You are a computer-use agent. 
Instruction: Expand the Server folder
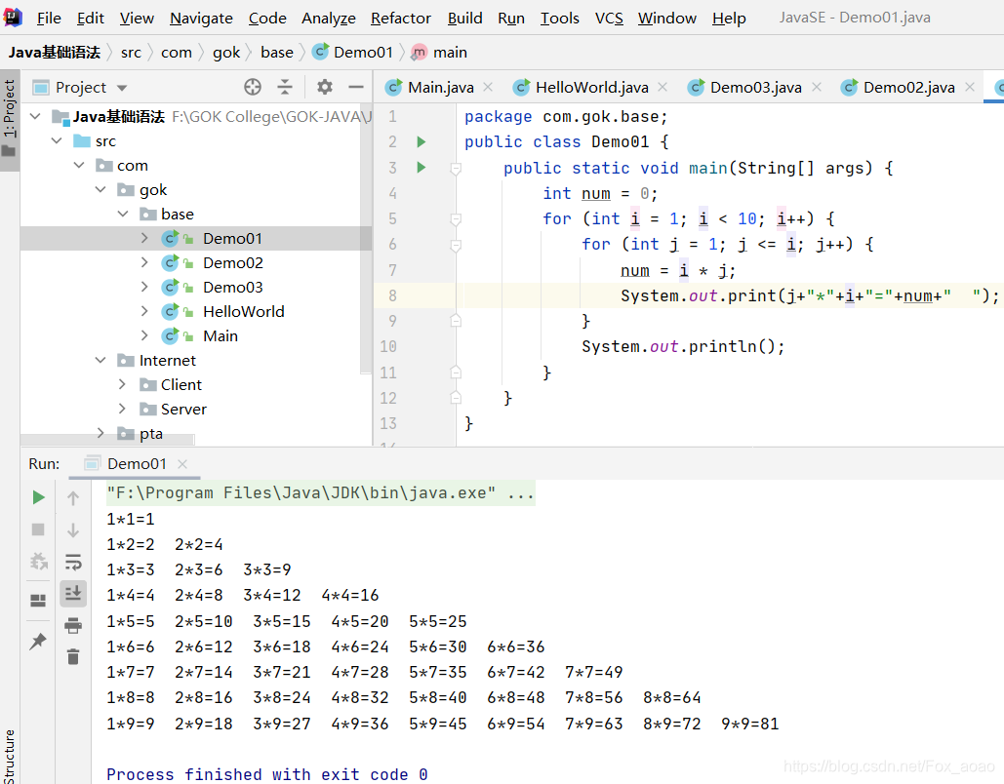pyautogui.click(x=122, y=409)
